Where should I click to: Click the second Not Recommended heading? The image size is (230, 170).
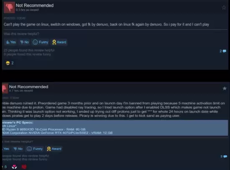point(28,87)
